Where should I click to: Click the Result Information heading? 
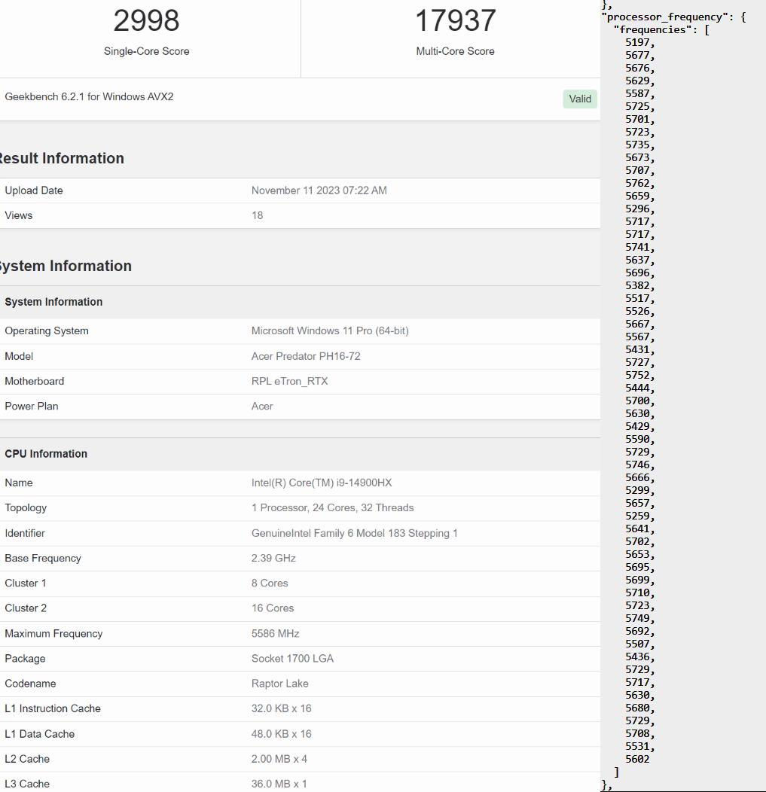60,158
